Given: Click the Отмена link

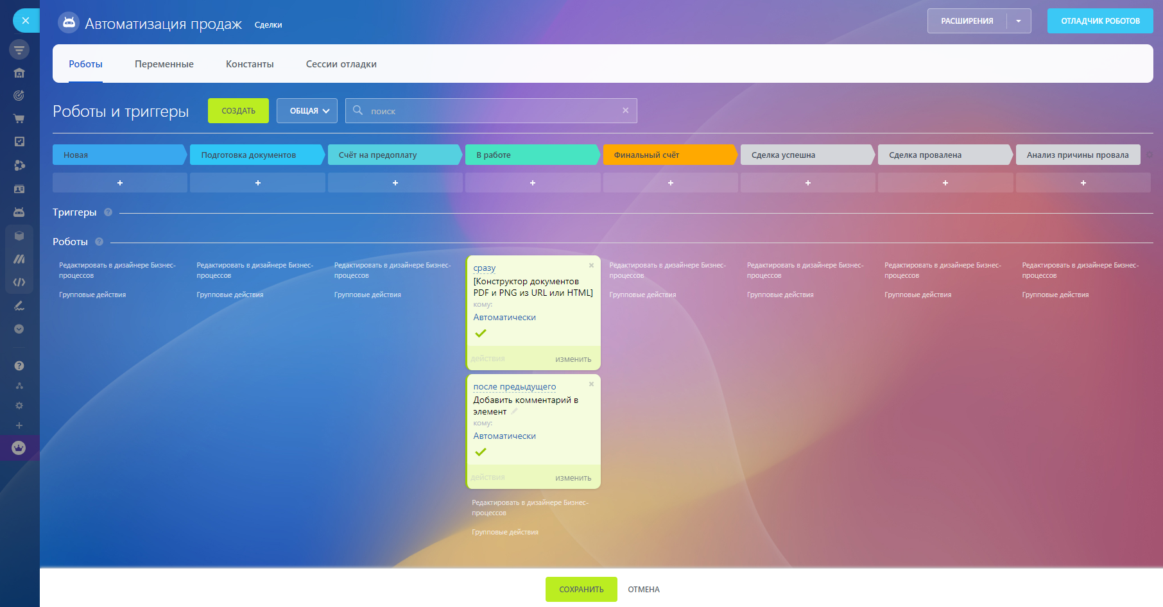Looking at the screenshot, I should coord(644,590).
